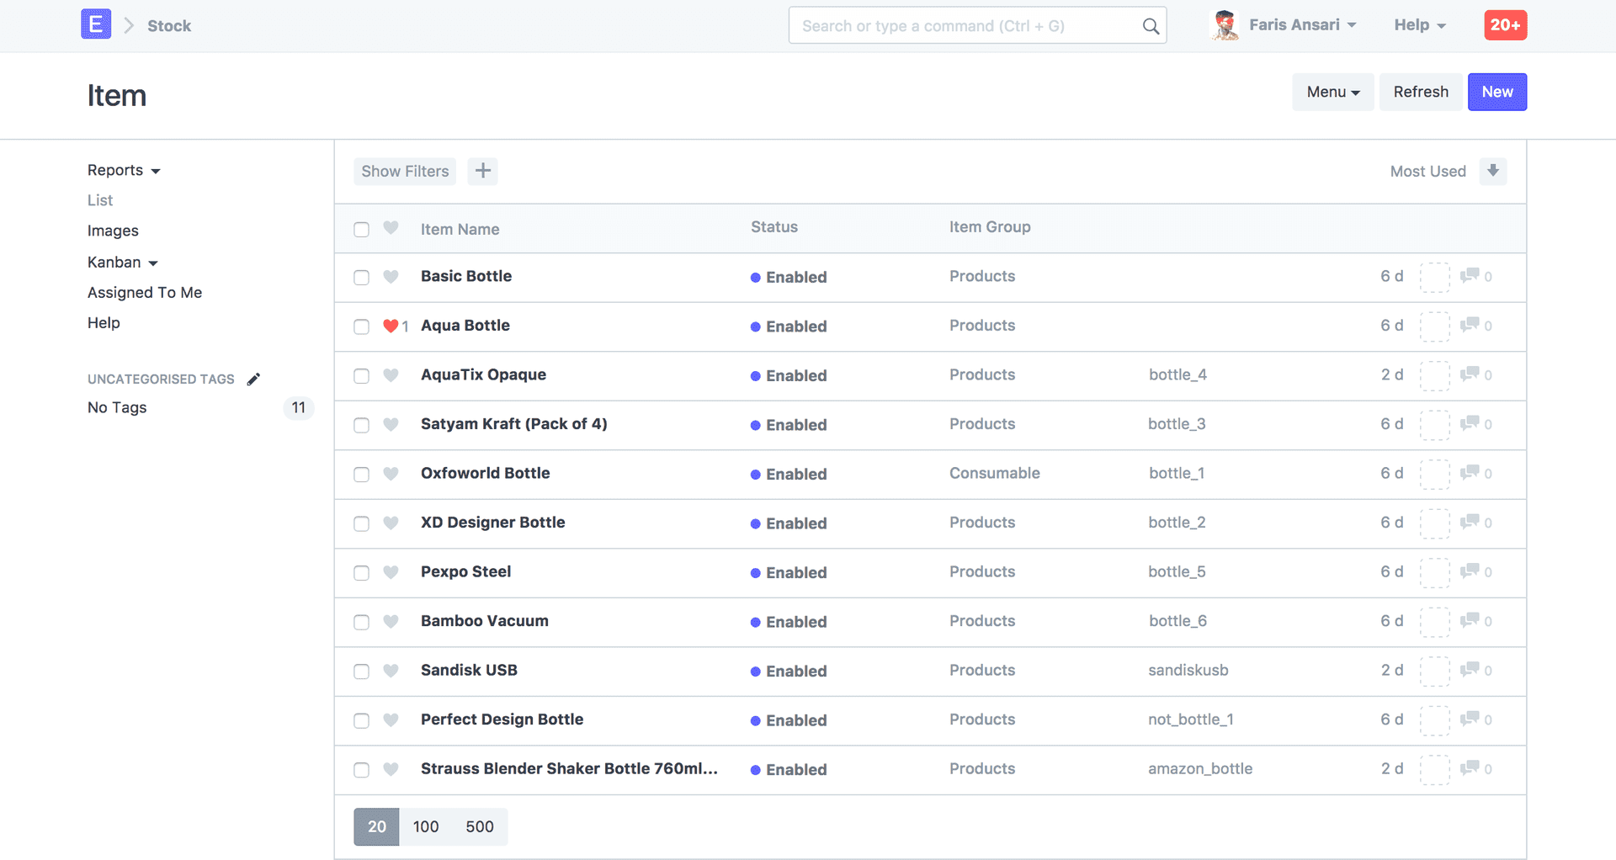Check the AquaTix Opaque row checkbox
1616x860 pixels.
(362, 376)
